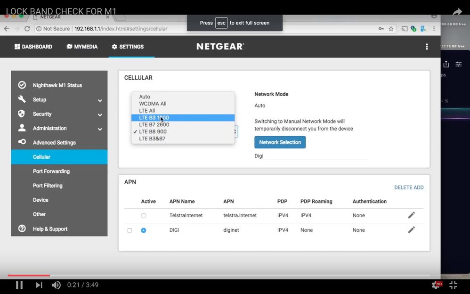Open Port Forwarding settings
Image resolution: width=470 pixels, height=294 pixels.
tap(51, 171)
